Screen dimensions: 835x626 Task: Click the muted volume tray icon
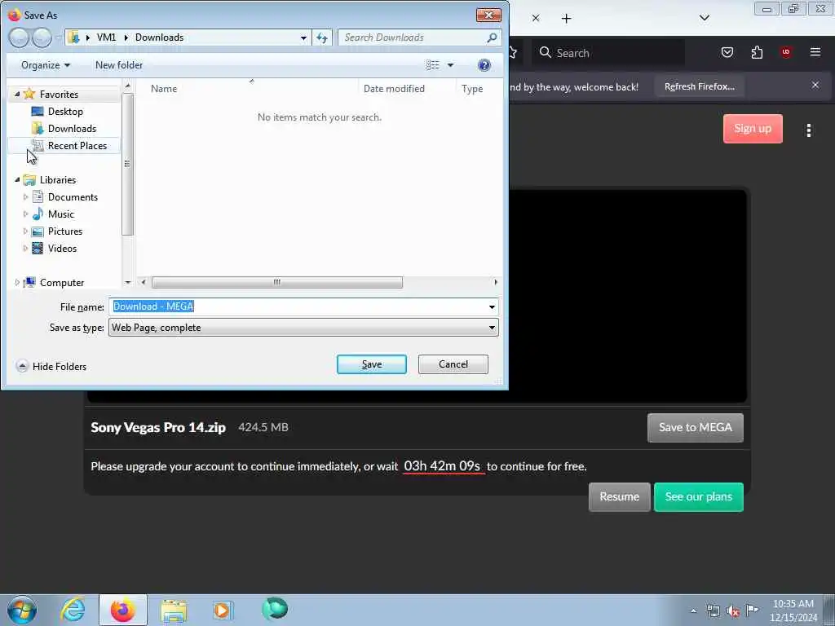pos(733,611)
